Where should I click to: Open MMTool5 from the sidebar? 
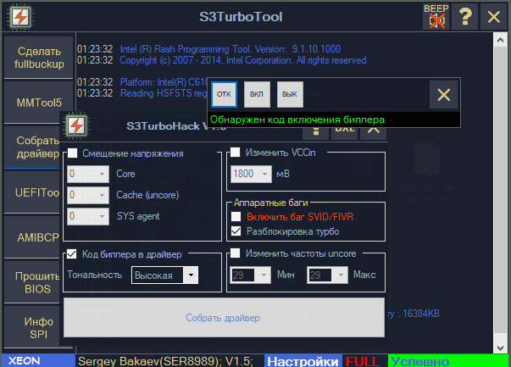click(x=39, y=103)
